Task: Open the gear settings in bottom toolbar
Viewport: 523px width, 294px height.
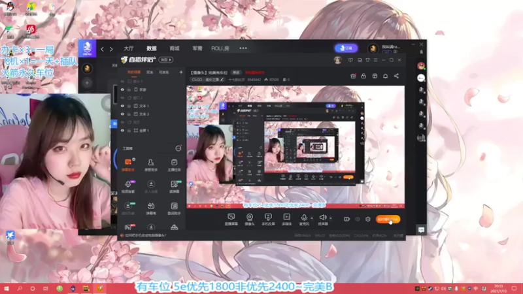Action: (368, 219)
